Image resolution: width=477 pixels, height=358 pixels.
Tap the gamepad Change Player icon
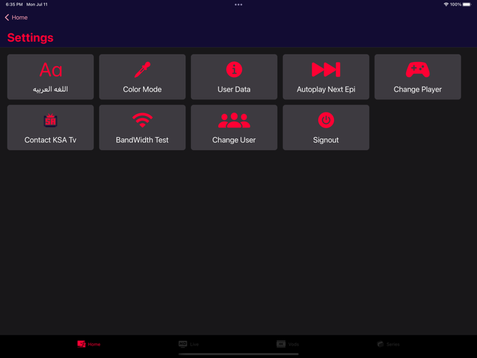(x=418, y=70)
